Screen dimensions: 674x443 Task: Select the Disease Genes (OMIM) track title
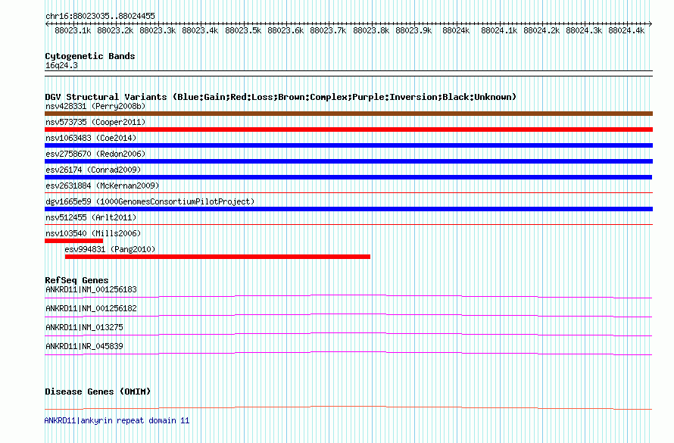(x=98, y=392)
